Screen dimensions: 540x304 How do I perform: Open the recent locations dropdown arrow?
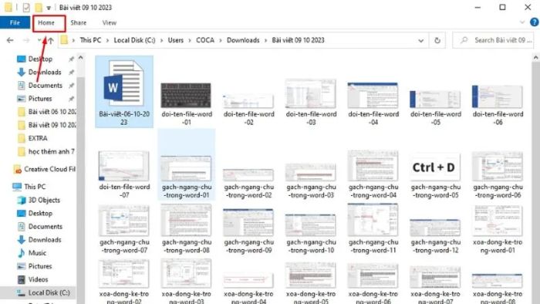[39, 40]
